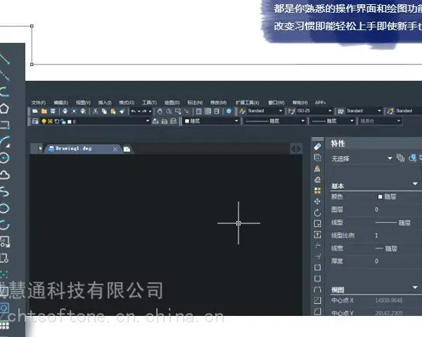Open the APP+ menu
Viewport: 422px width, 337px height.
click(321, 103)
